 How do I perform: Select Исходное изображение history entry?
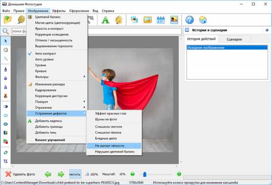click(x=227, y=47)
